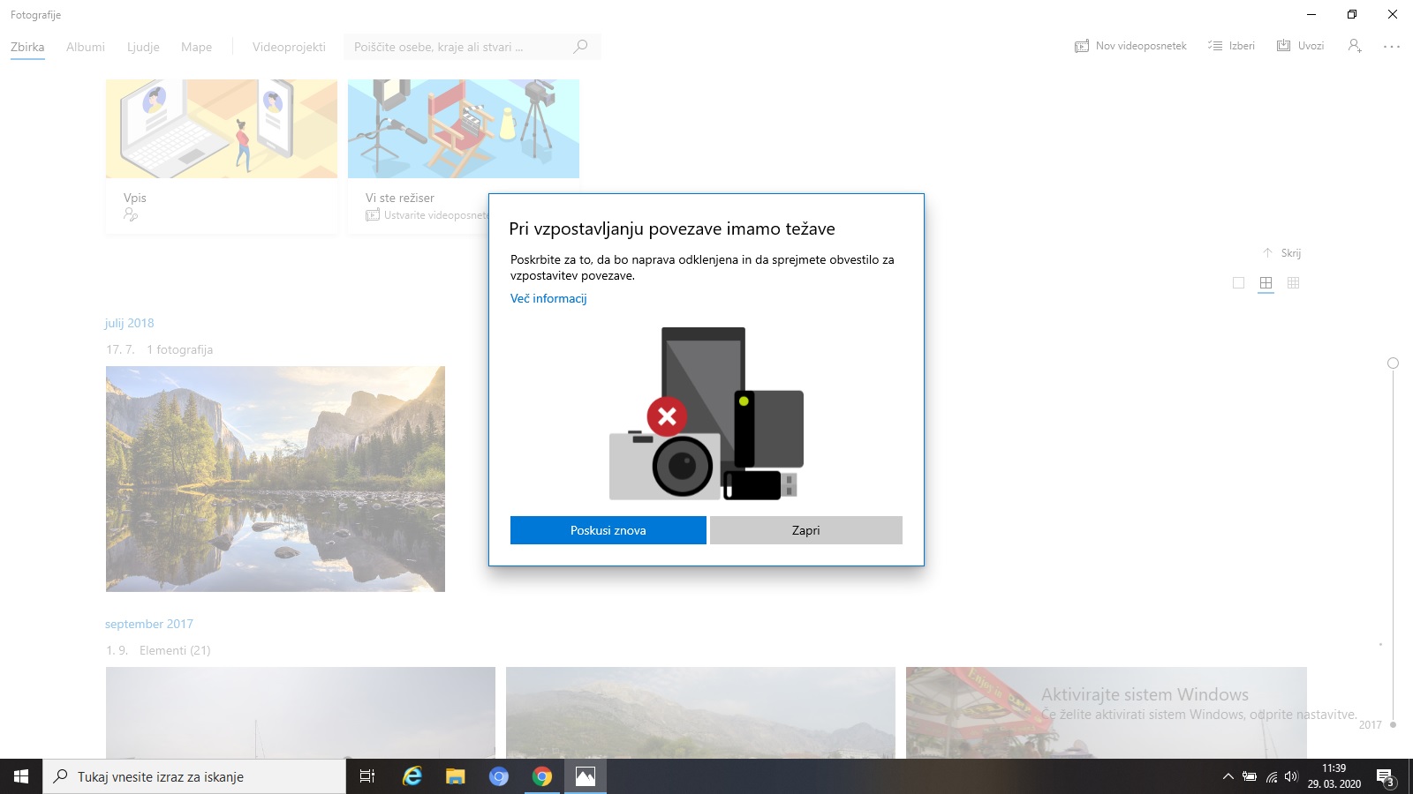Go to the Videoprojekti tab

[289, 47]
